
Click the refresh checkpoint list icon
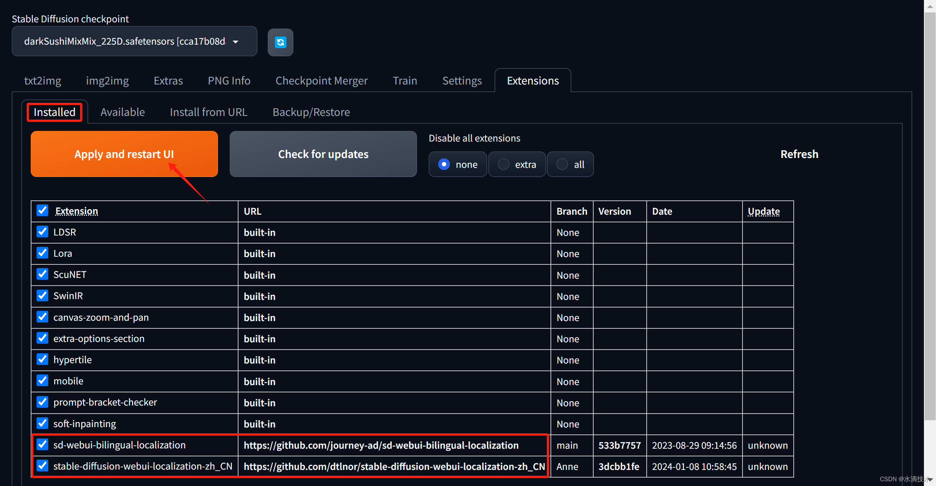click(x=280, y=42)
